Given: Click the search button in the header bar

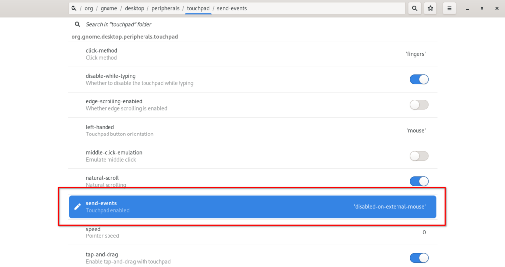Looking at the screenshot, I should pyautogui.click(x=414, y=8).
